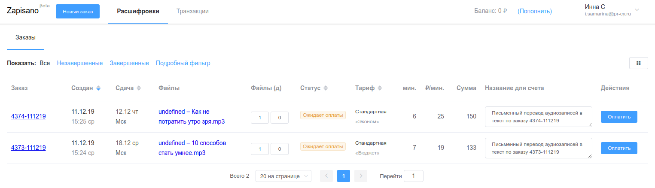
Task: Click Оплатить for order 4374-111219
Action: pyautogui.click(x=619, y=117)
